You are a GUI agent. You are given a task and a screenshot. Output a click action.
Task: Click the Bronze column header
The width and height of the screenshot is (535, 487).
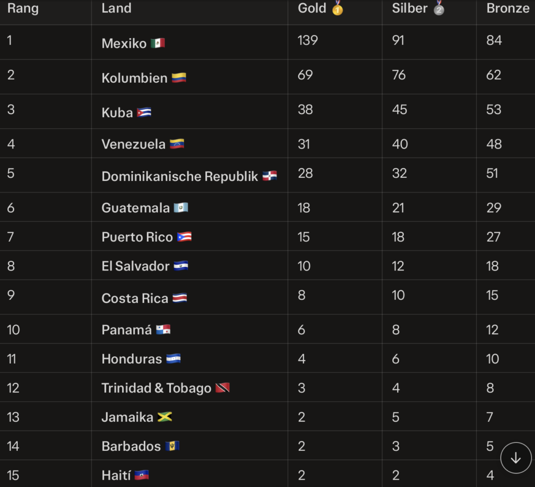point(508,8)
